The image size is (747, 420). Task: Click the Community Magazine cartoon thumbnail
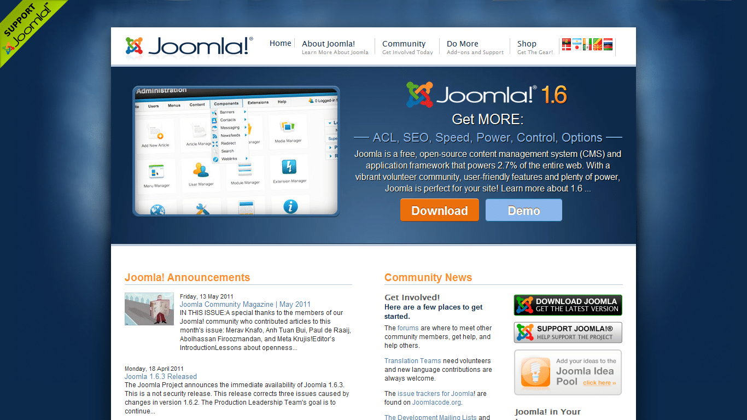(149, 309)
